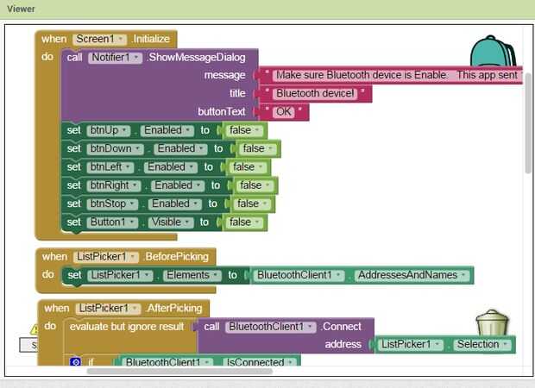The height and width of the screenshot is (388, 535).
Task: Click the 'Viewer' panel title
Action: (x=22, y=9)
